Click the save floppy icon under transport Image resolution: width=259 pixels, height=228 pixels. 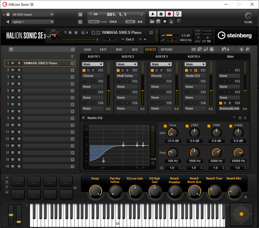[158, 21]
